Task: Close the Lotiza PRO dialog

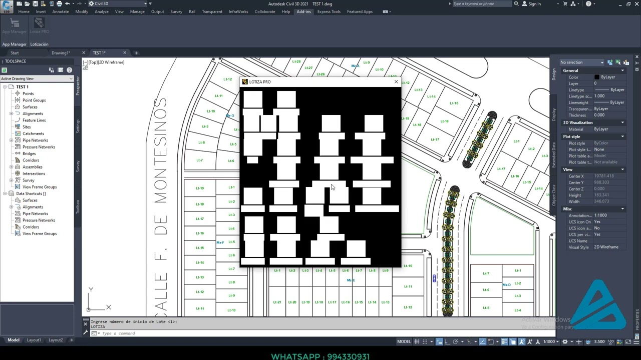Action: (x=396, y=81)
